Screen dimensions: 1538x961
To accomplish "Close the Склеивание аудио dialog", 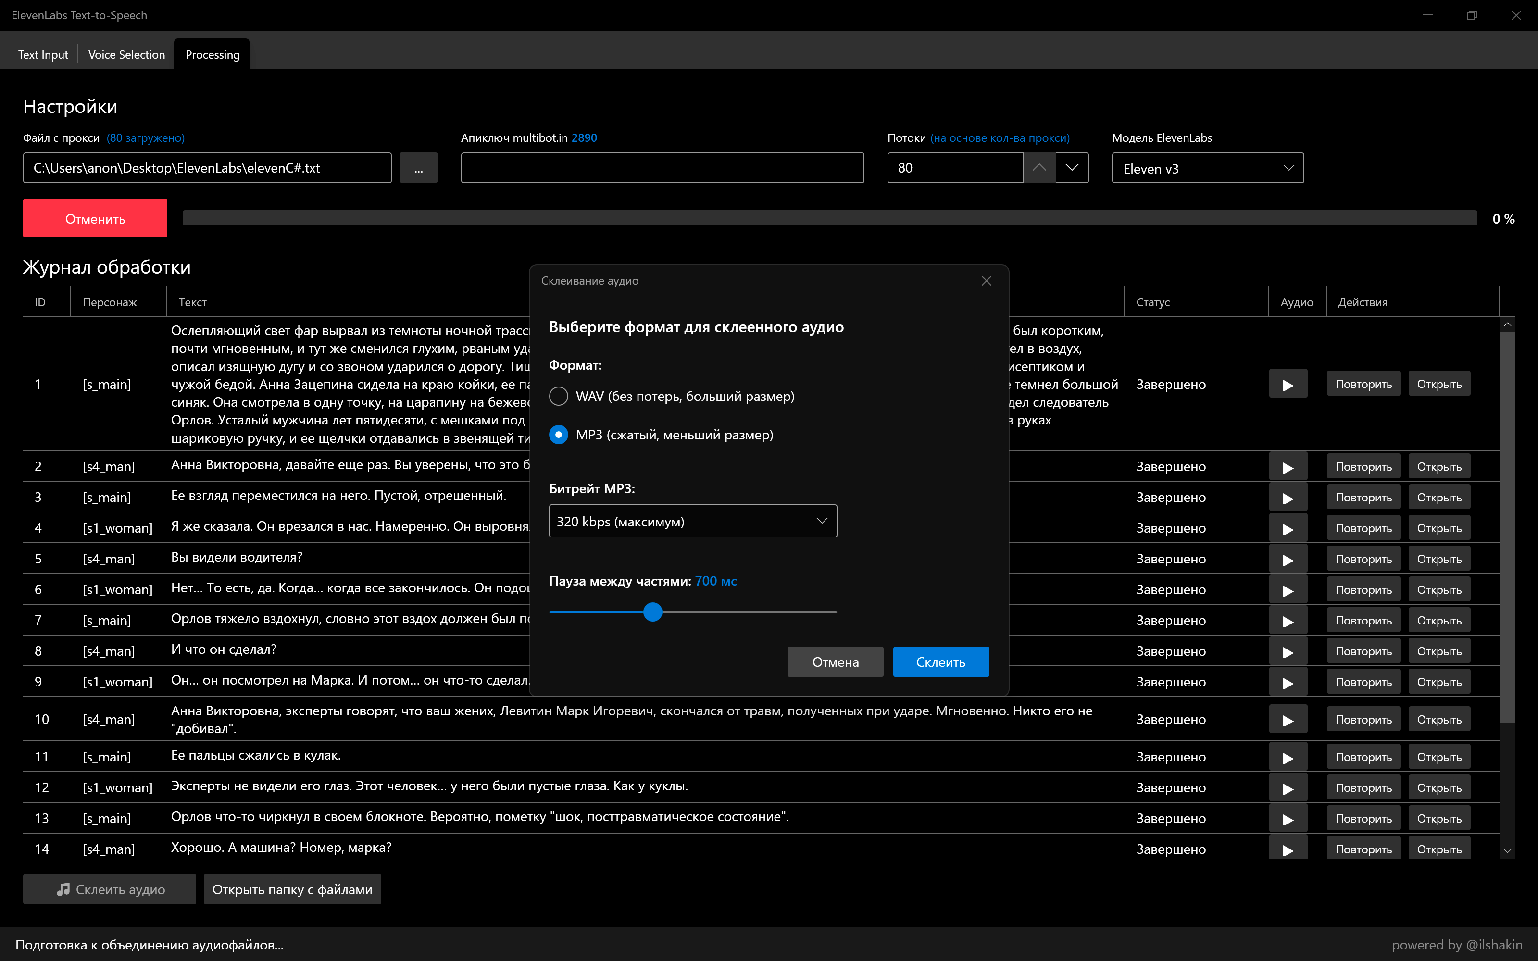I will 986,281.
